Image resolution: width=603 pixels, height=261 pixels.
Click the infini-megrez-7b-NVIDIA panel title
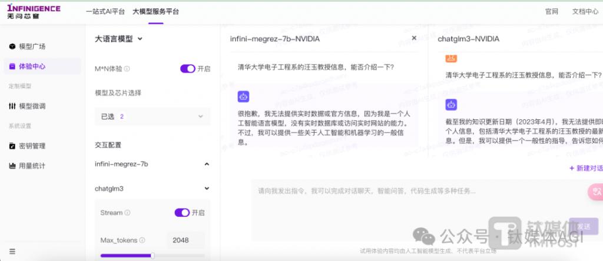click(275, 39)
